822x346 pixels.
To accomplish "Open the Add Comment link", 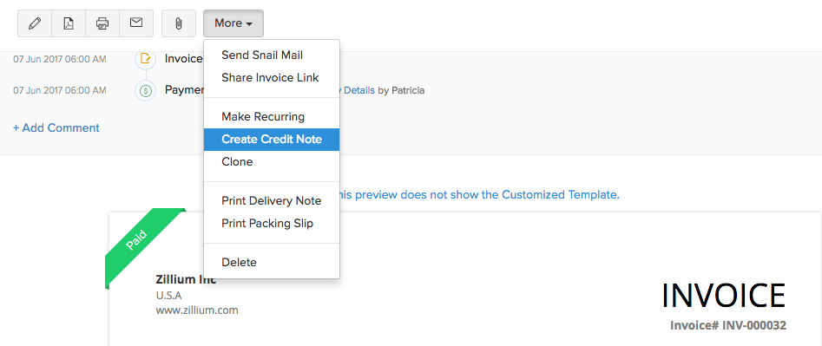I will [56, 127].
